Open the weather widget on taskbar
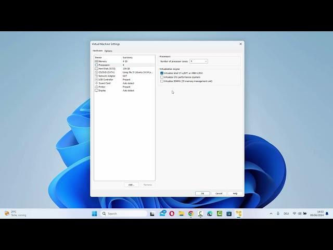The image size is (333, 250). click(15, 214)
